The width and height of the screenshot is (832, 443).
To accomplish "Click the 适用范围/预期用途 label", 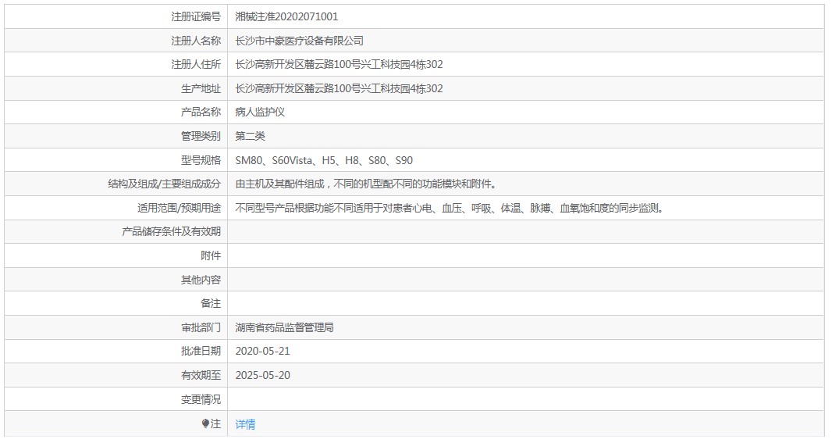I will point(180,208).
